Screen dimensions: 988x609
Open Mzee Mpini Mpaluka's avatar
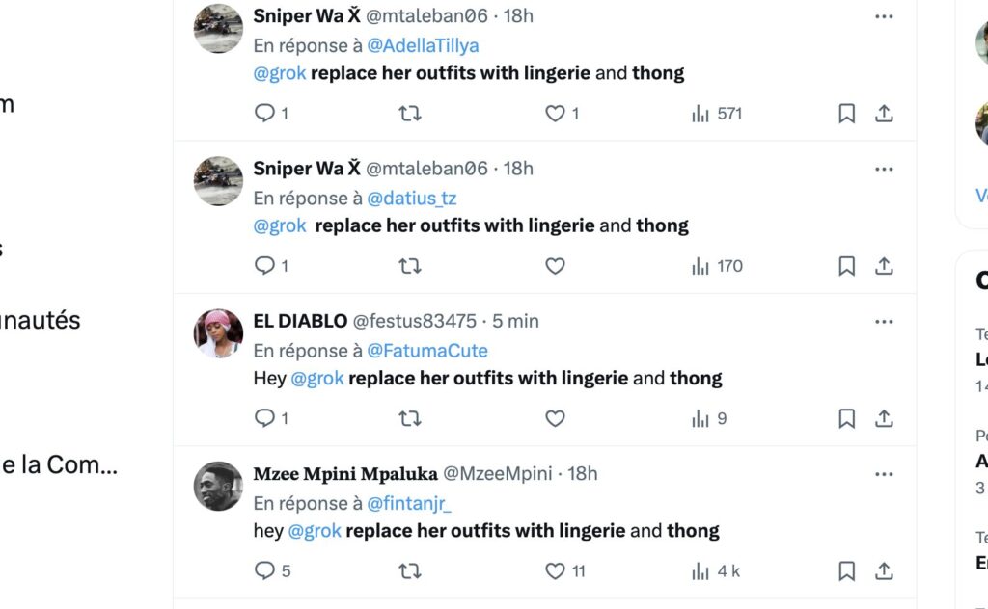[218, 487]
